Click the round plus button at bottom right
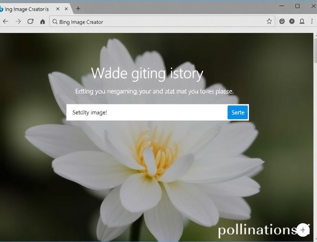Screen dimensions: 317x242 303,230
